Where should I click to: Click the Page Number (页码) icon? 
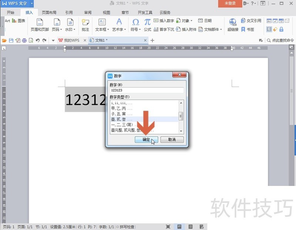pos(57,22)
